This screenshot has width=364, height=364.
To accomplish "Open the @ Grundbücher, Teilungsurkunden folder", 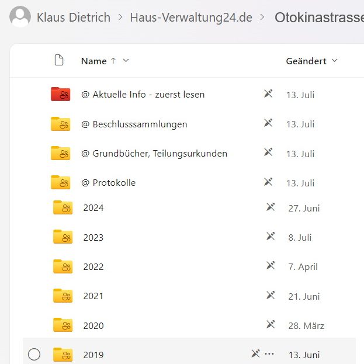I will tap(154, 154).
